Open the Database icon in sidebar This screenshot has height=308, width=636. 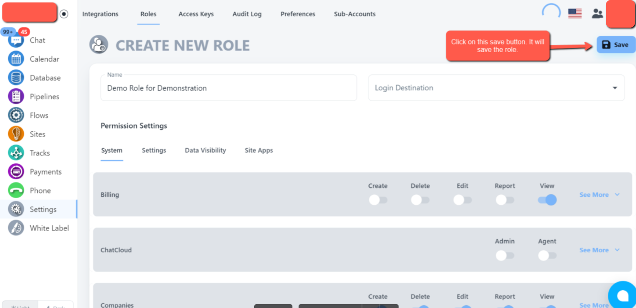(16, 78)
